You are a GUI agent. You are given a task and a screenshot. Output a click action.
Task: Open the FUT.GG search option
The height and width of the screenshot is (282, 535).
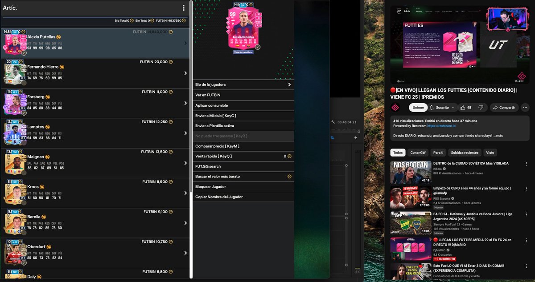click(x=243, y=166)
